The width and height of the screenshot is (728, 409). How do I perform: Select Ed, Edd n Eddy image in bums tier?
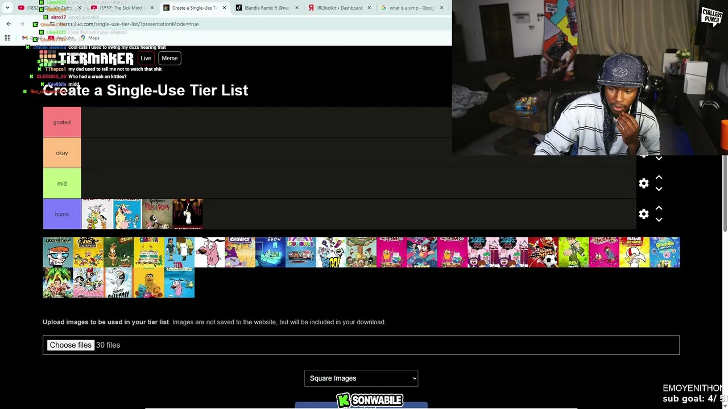(x=97, y=214)
